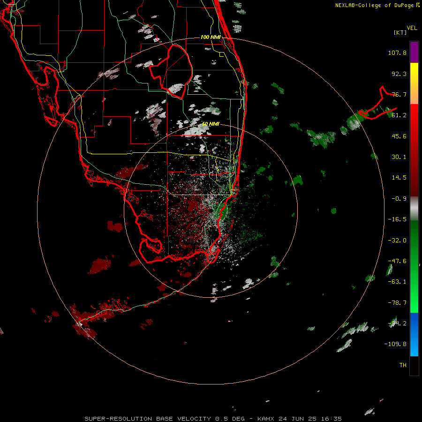Select the 76.7 scale value
Image resolution: width=422 pixels, height=422 pixels.
pos(399,94)
